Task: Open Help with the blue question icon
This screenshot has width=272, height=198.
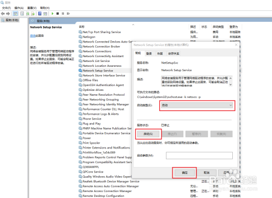Action: click(40, 14)
